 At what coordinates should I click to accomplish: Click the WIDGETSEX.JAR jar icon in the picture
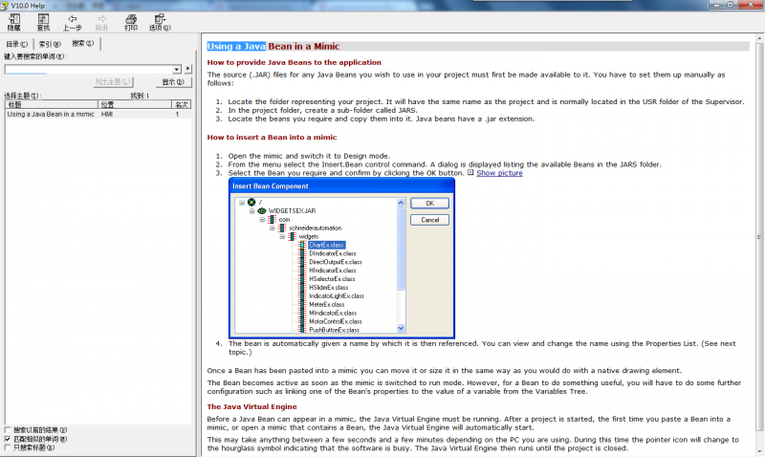coord(262,210)
